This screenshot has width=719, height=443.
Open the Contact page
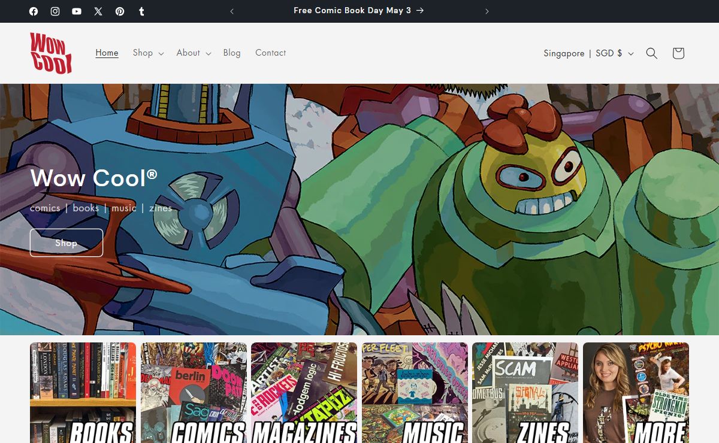click(x=270, y=53)
